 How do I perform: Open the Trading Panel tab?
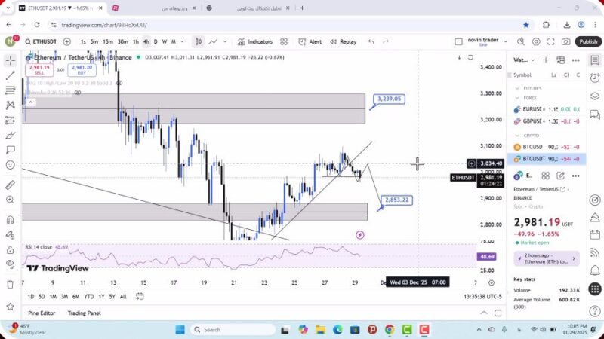(x=84, y=313)
